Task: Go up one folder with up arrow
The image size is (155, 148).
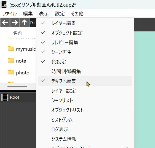Action: coord(24,23)
